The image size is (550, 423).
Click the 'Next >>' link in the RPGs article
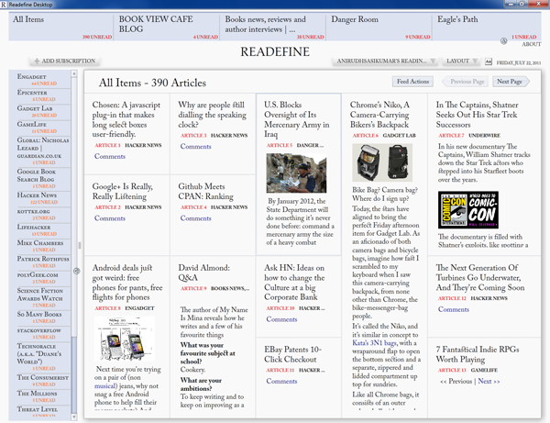pyautogui.click(x=489, y=381)
